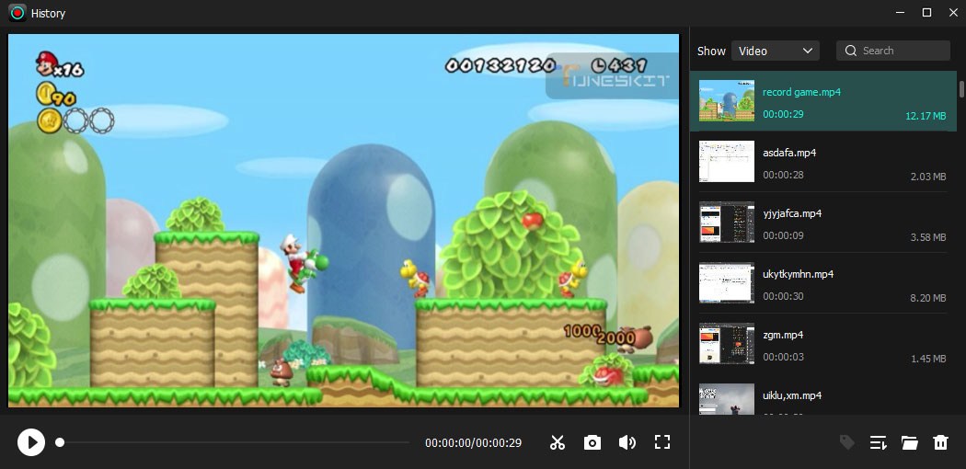Click the list sort icon

click(x=878, y=442)
